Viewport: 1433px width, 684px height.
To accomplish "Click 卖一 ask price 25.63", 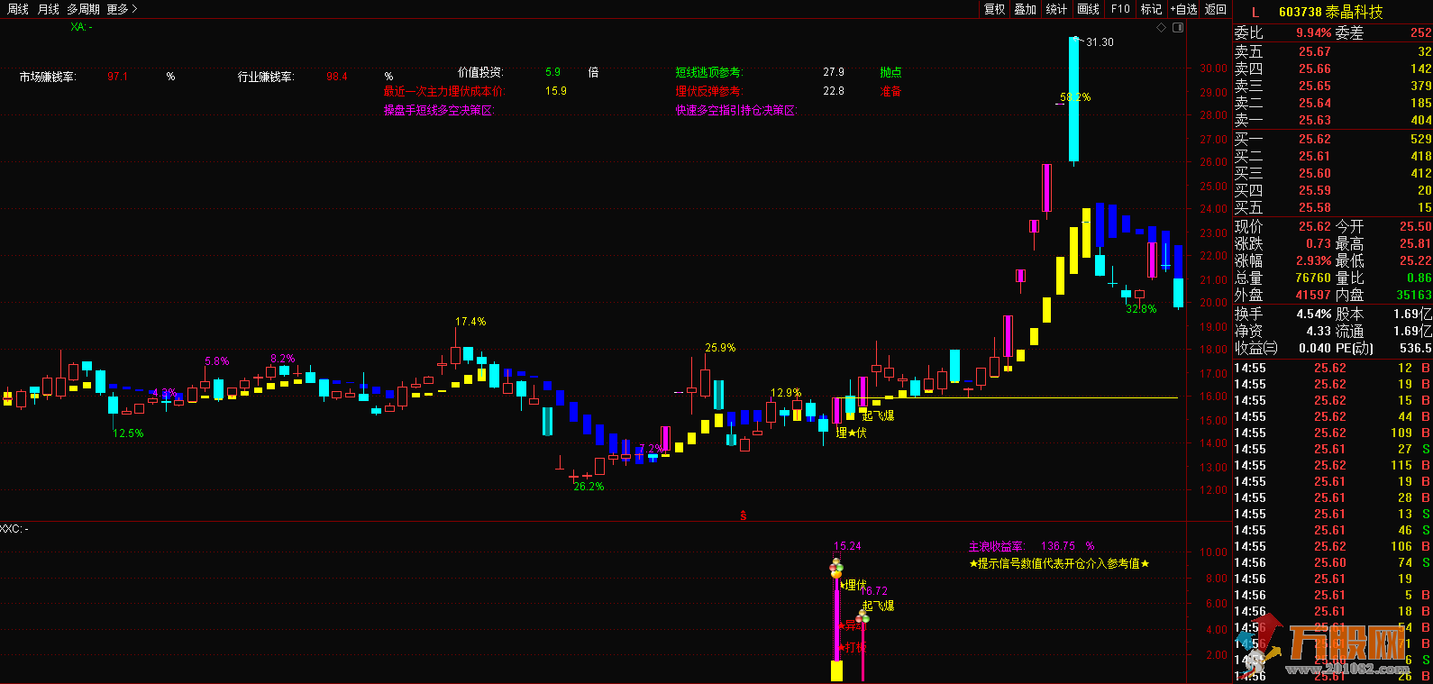I will (x=1314, y=121).
